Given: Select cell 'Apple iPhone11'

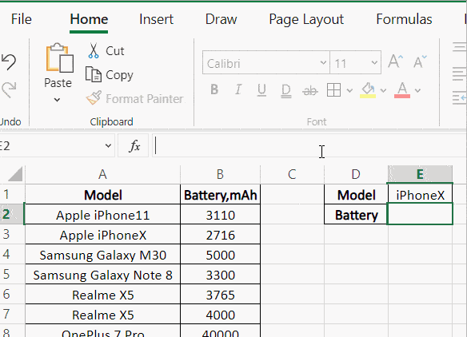Looking at the screenshot, I should [x=102, y=215].
